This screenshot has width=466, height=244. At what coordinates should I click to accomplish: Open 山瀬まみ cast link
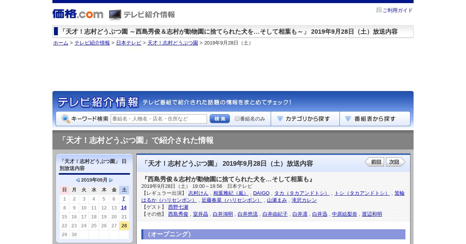tap(277, 200)
